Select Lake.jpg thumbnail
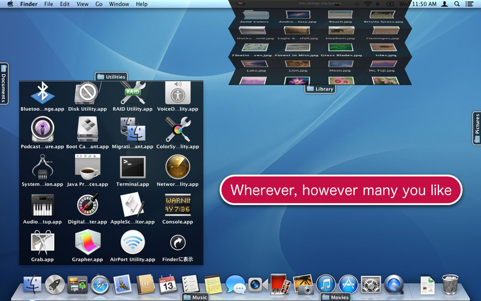The image size is (481, 301). point(254,64)
